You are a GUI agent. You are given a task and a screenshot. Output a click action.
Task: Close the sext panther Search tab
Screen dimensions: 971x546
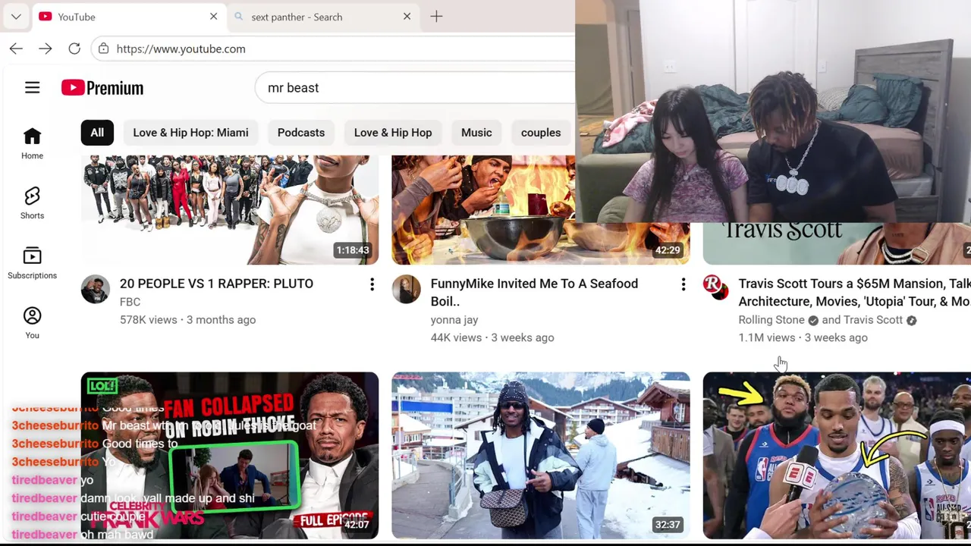(407, 17)
